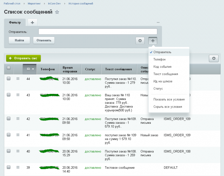Image resolution: width=224 pixels, height=176 pixels.
Task: Open filter settings gear icon
Action: [140, 41]
